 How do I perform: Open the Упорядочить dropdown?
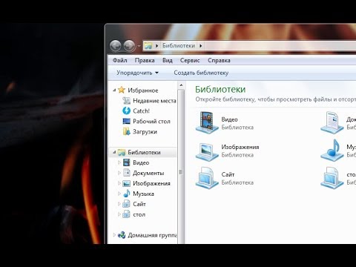pyautogui.click(x=137, y=73)
